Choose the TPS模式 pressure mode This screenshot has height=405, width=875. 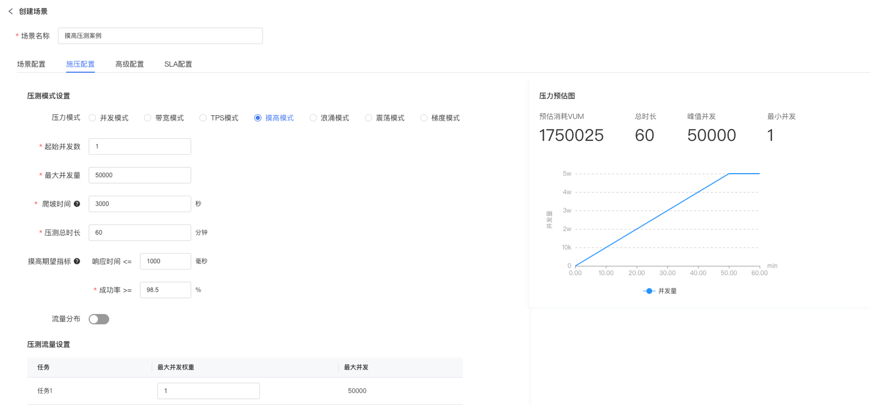tap(203, 118)
